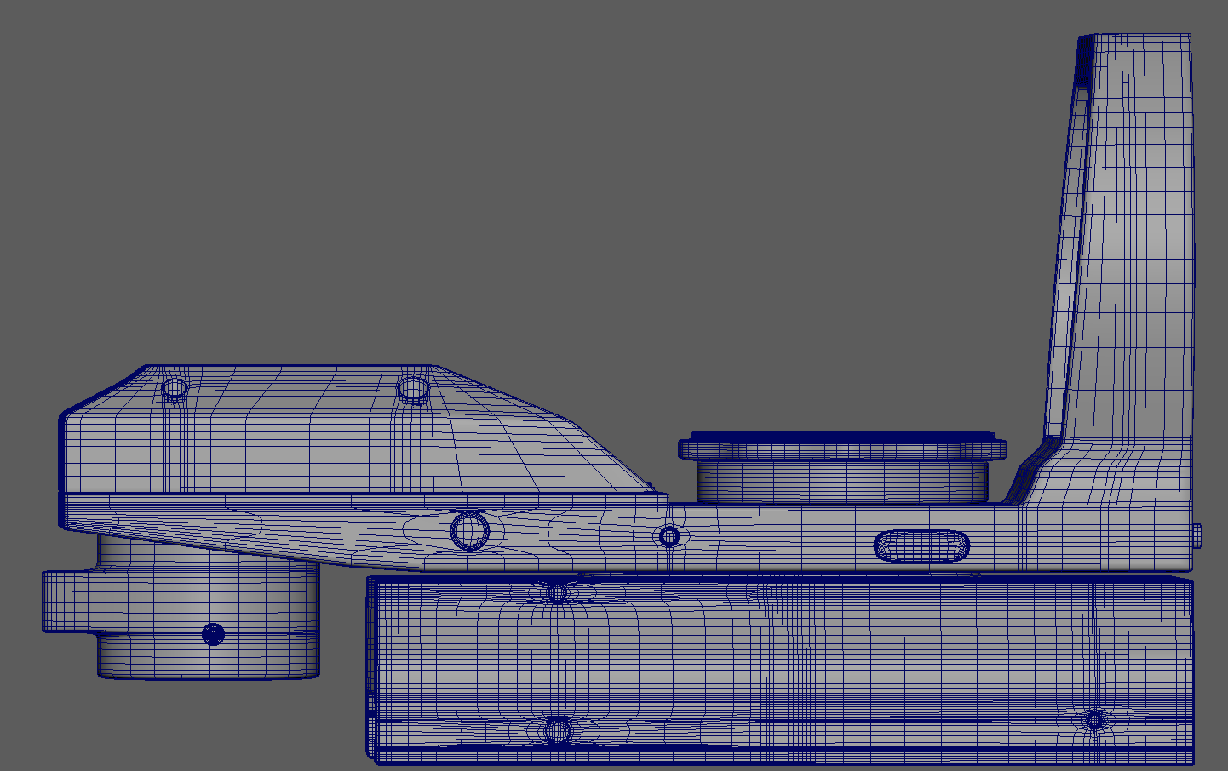Click the upper hole on the bottom block
This screenshot has height=771, width=1228.
(x=557, y=592)
